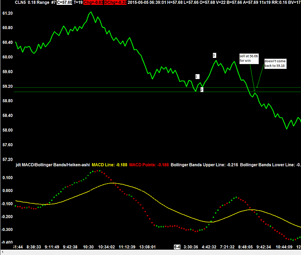The width and height of the screenshot is (301, 255).
Task: Click the 13:08:01 time axis label
Action: [x=147, y=247]
